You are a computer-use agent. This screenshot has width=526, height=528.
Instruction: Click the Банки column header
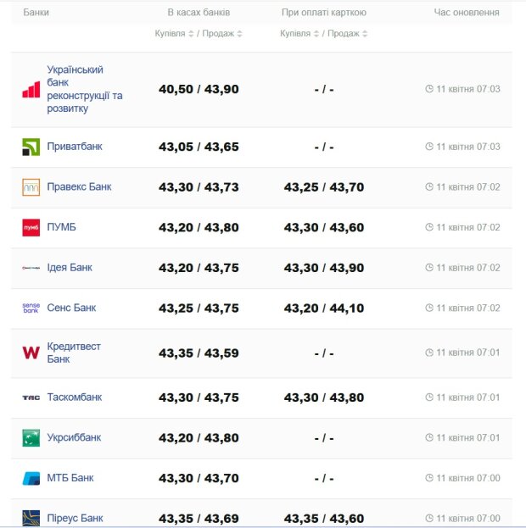pos(36,13)
